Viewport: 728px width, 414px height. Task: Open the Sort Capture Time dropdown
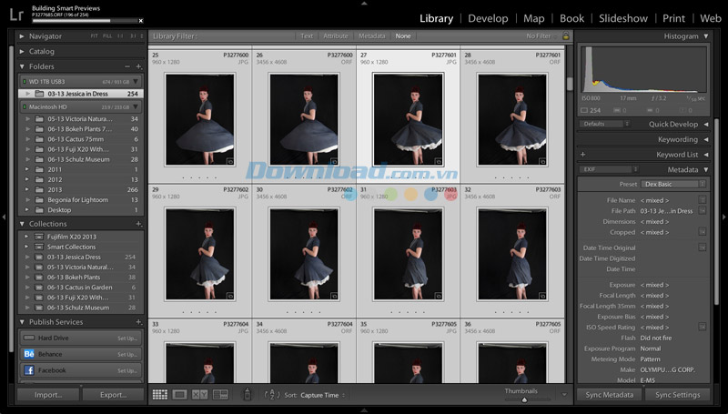click(323, 396)
